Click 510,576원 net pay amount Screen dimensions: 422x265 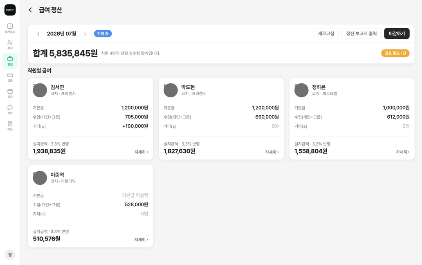click(x=47, y=239)
